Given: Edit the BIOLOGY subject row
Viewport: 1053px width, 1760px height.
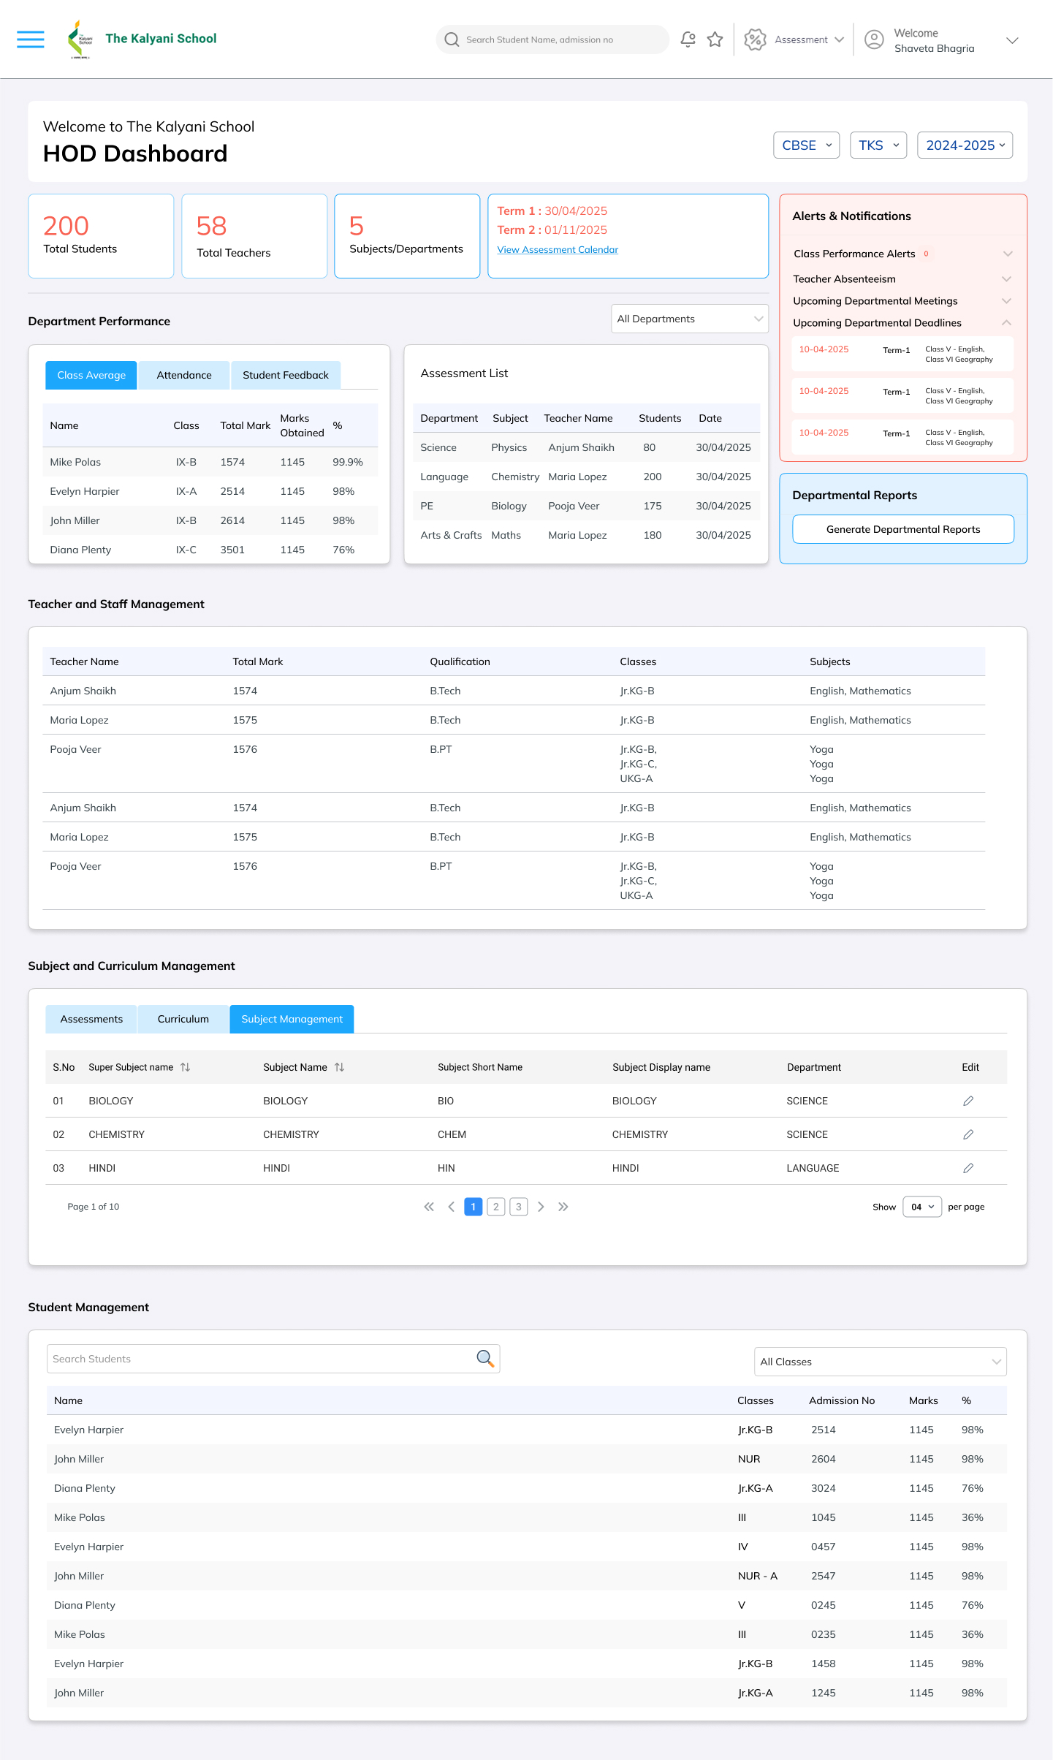Looking at the screenshot, I should tap(968, 1101).
